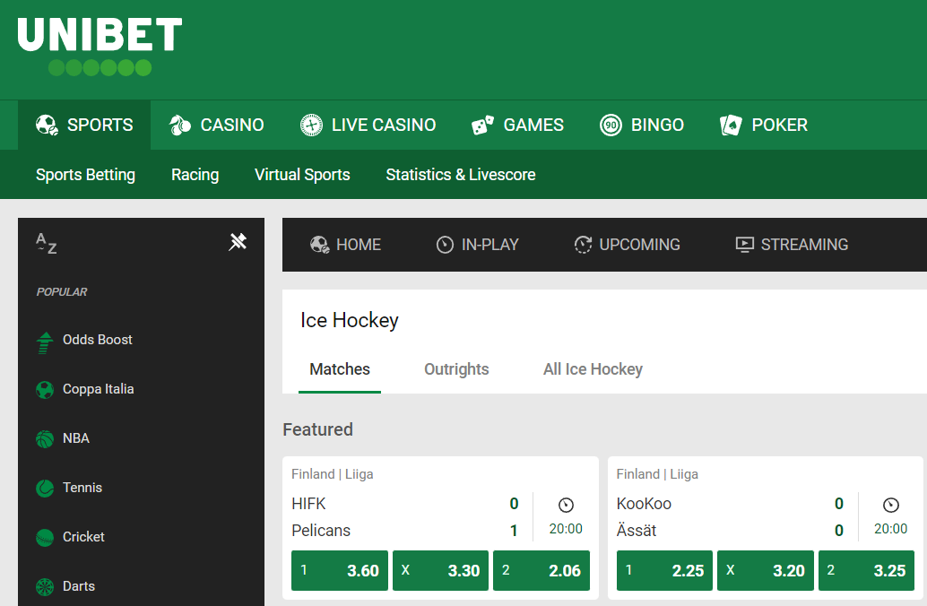
Task: Click the Casino cherries icon
Action: tap(179, 125)
